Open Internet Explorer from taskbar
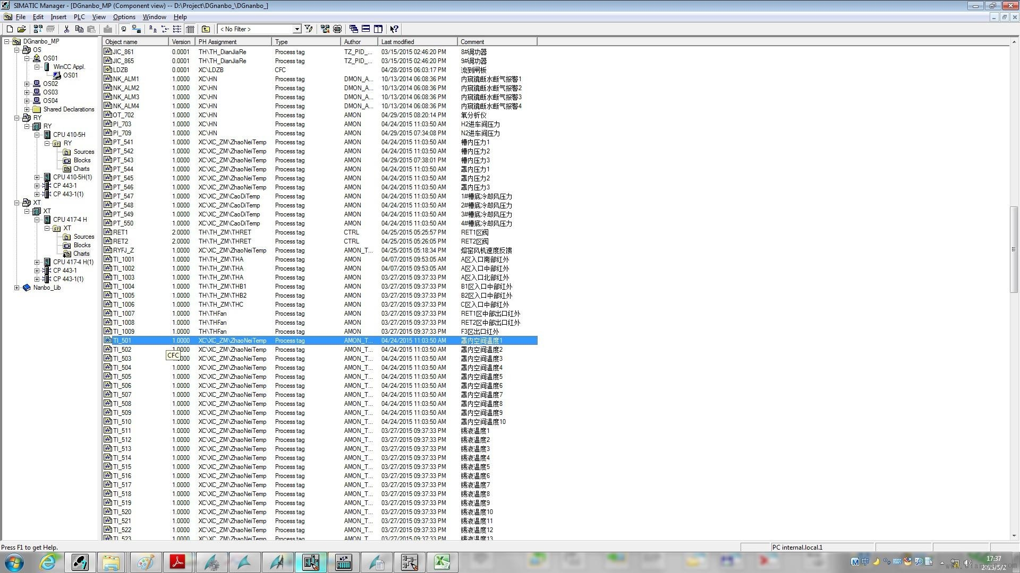The image size is (1020, 573). click(x=48, y=562)
